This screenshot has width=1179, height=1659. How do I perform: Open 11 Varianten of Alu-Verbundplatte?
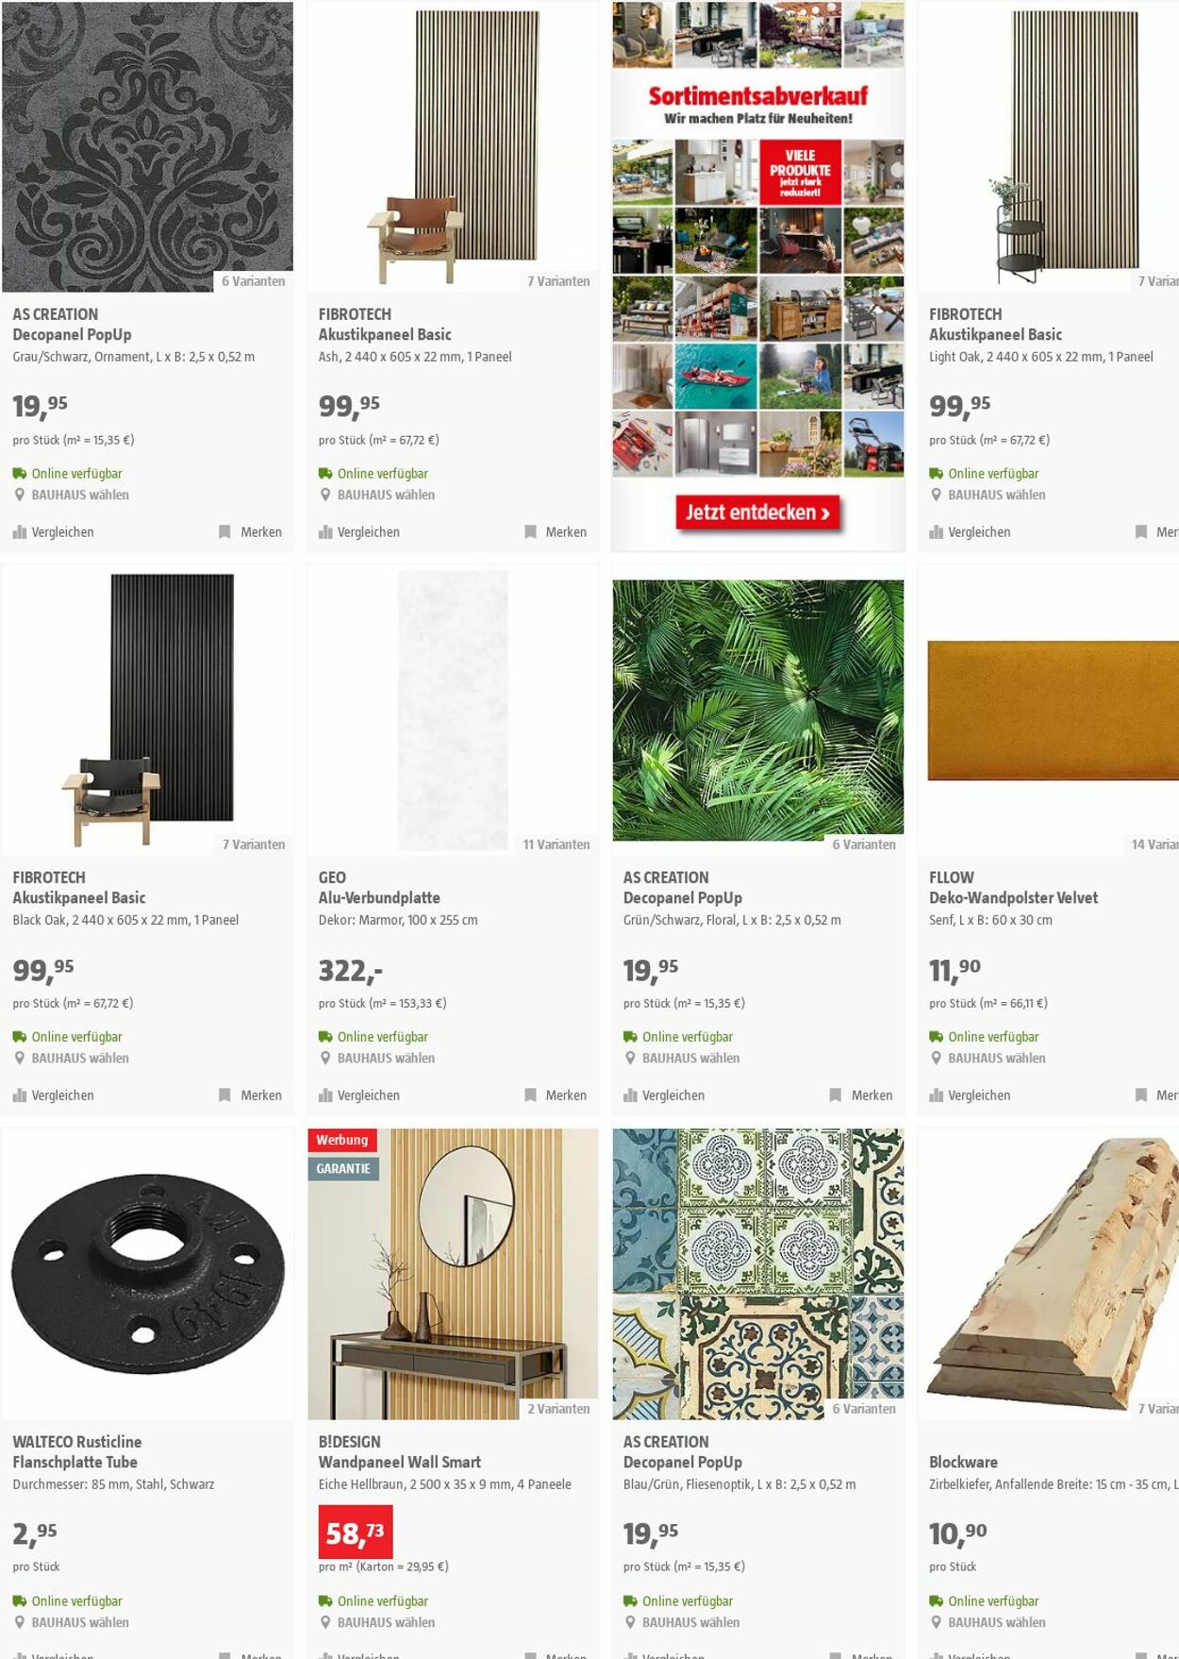point(556,845)
